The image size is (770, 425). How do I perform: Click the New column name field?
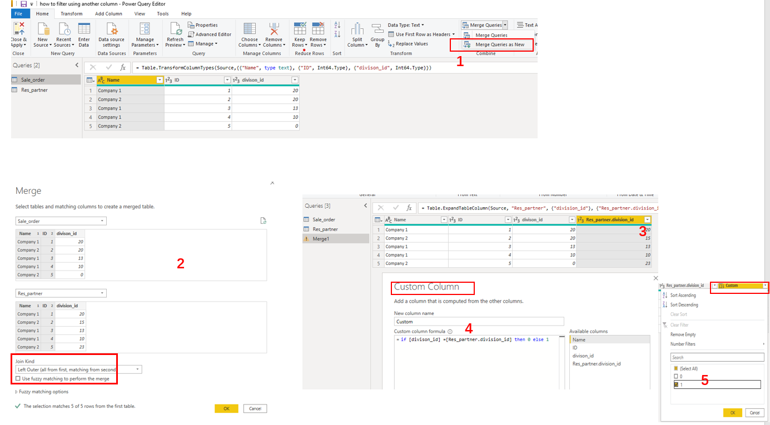pos(479,322)
